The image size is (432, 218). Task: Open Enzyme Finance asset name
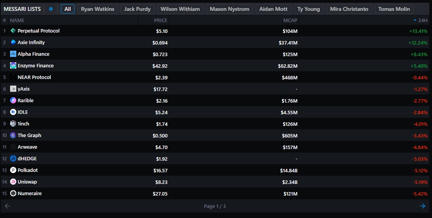[x=36, y=65]
